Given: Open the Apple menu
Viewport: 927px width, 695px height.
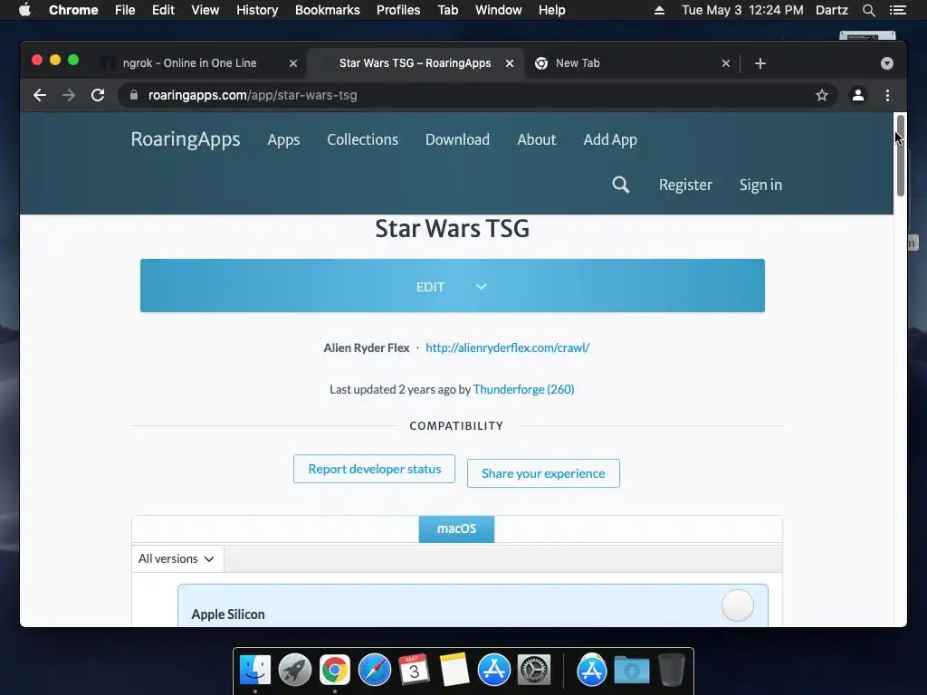Looking at the screenshot, I should pyautogui.click(x=24, y=10).
